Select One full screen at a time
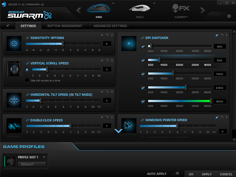Viewport: 236px width, 177px height. [x=27, y=80]
